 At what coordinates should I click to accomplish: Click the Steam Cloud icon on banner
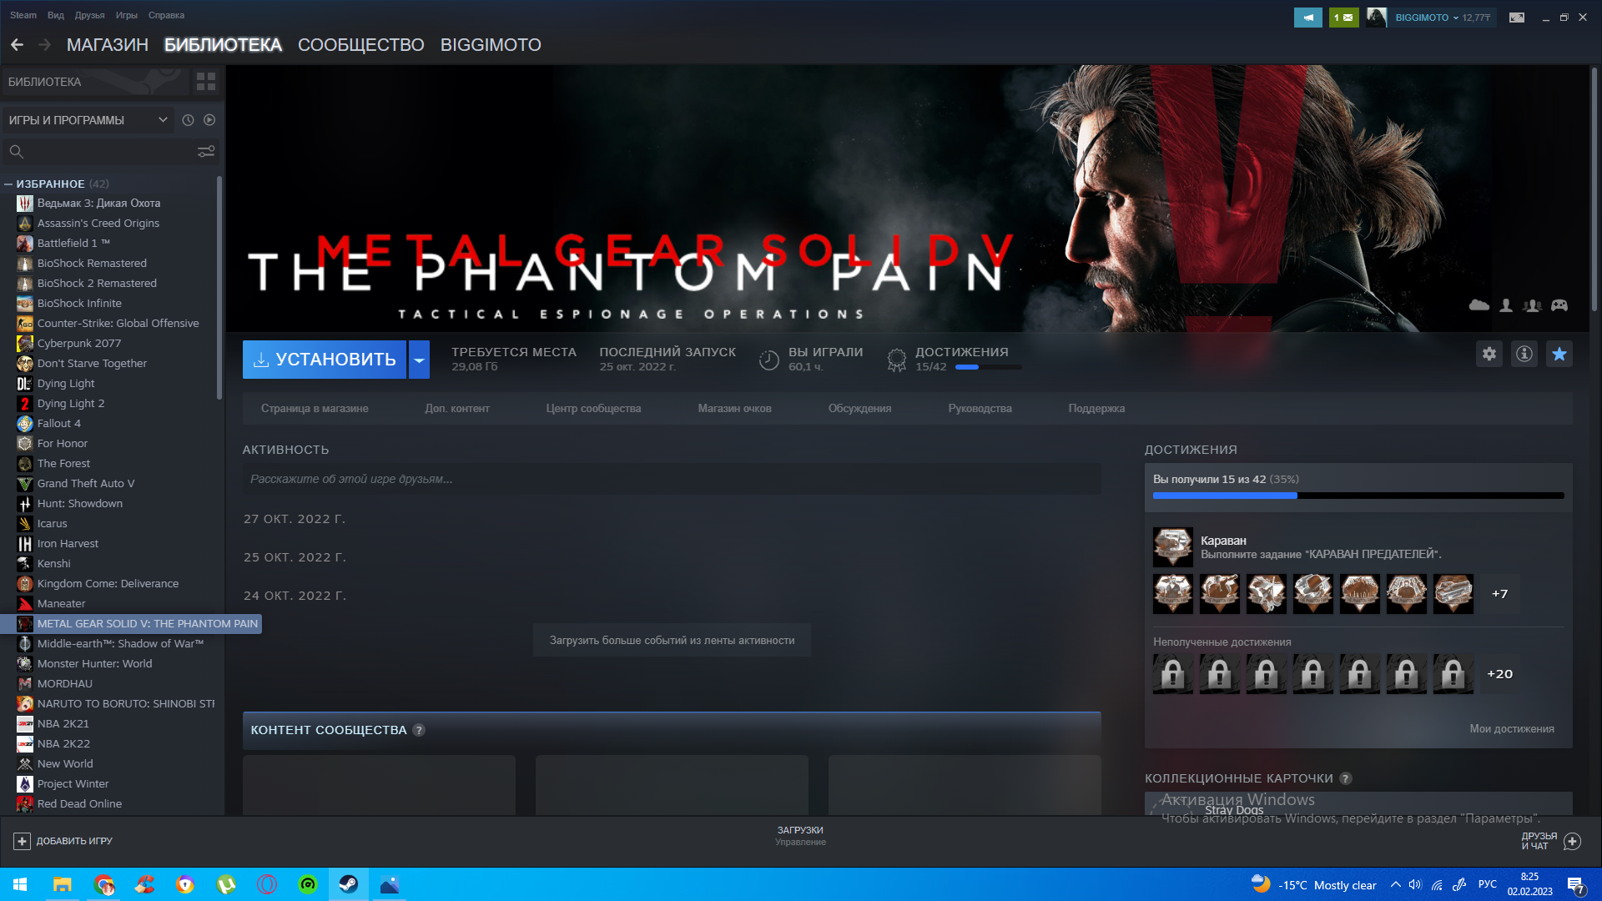pos(1479,305)
